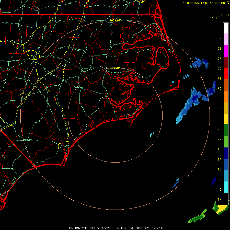Click the '66' legend value
The height and width of the screenshot is (230, 230).
click(x=220, y=28)
